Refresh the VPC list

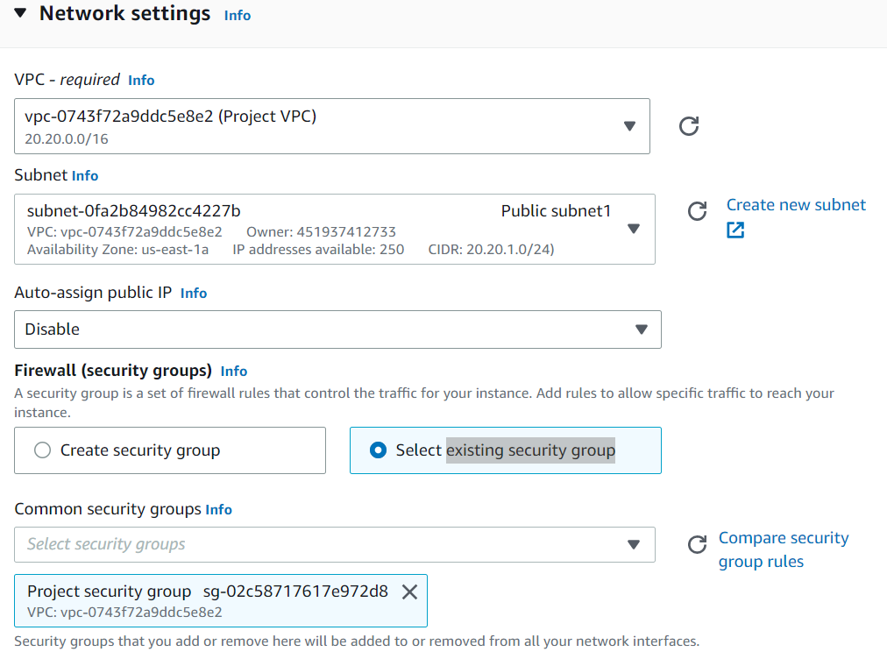(x=689, y=126)
